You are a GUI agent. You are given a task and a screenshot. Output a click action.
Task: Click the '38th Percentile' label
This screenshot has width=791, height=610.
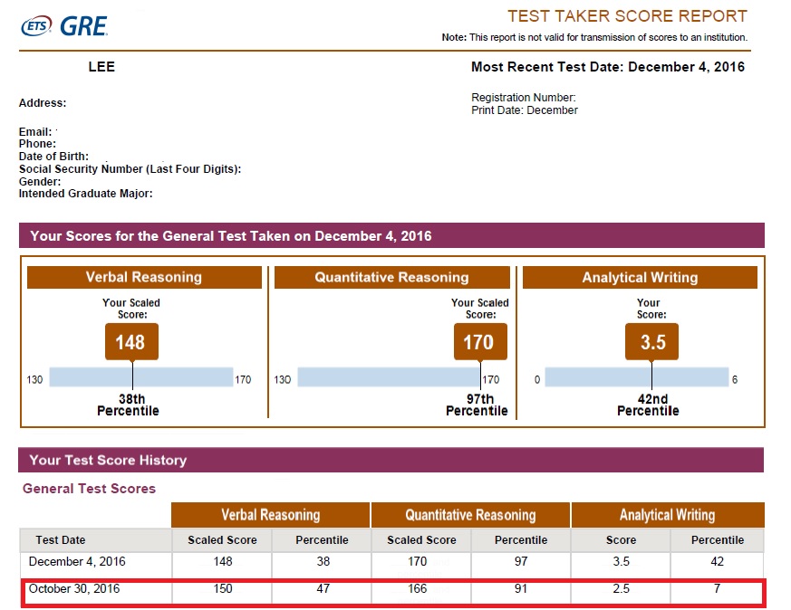pos(129,405)
